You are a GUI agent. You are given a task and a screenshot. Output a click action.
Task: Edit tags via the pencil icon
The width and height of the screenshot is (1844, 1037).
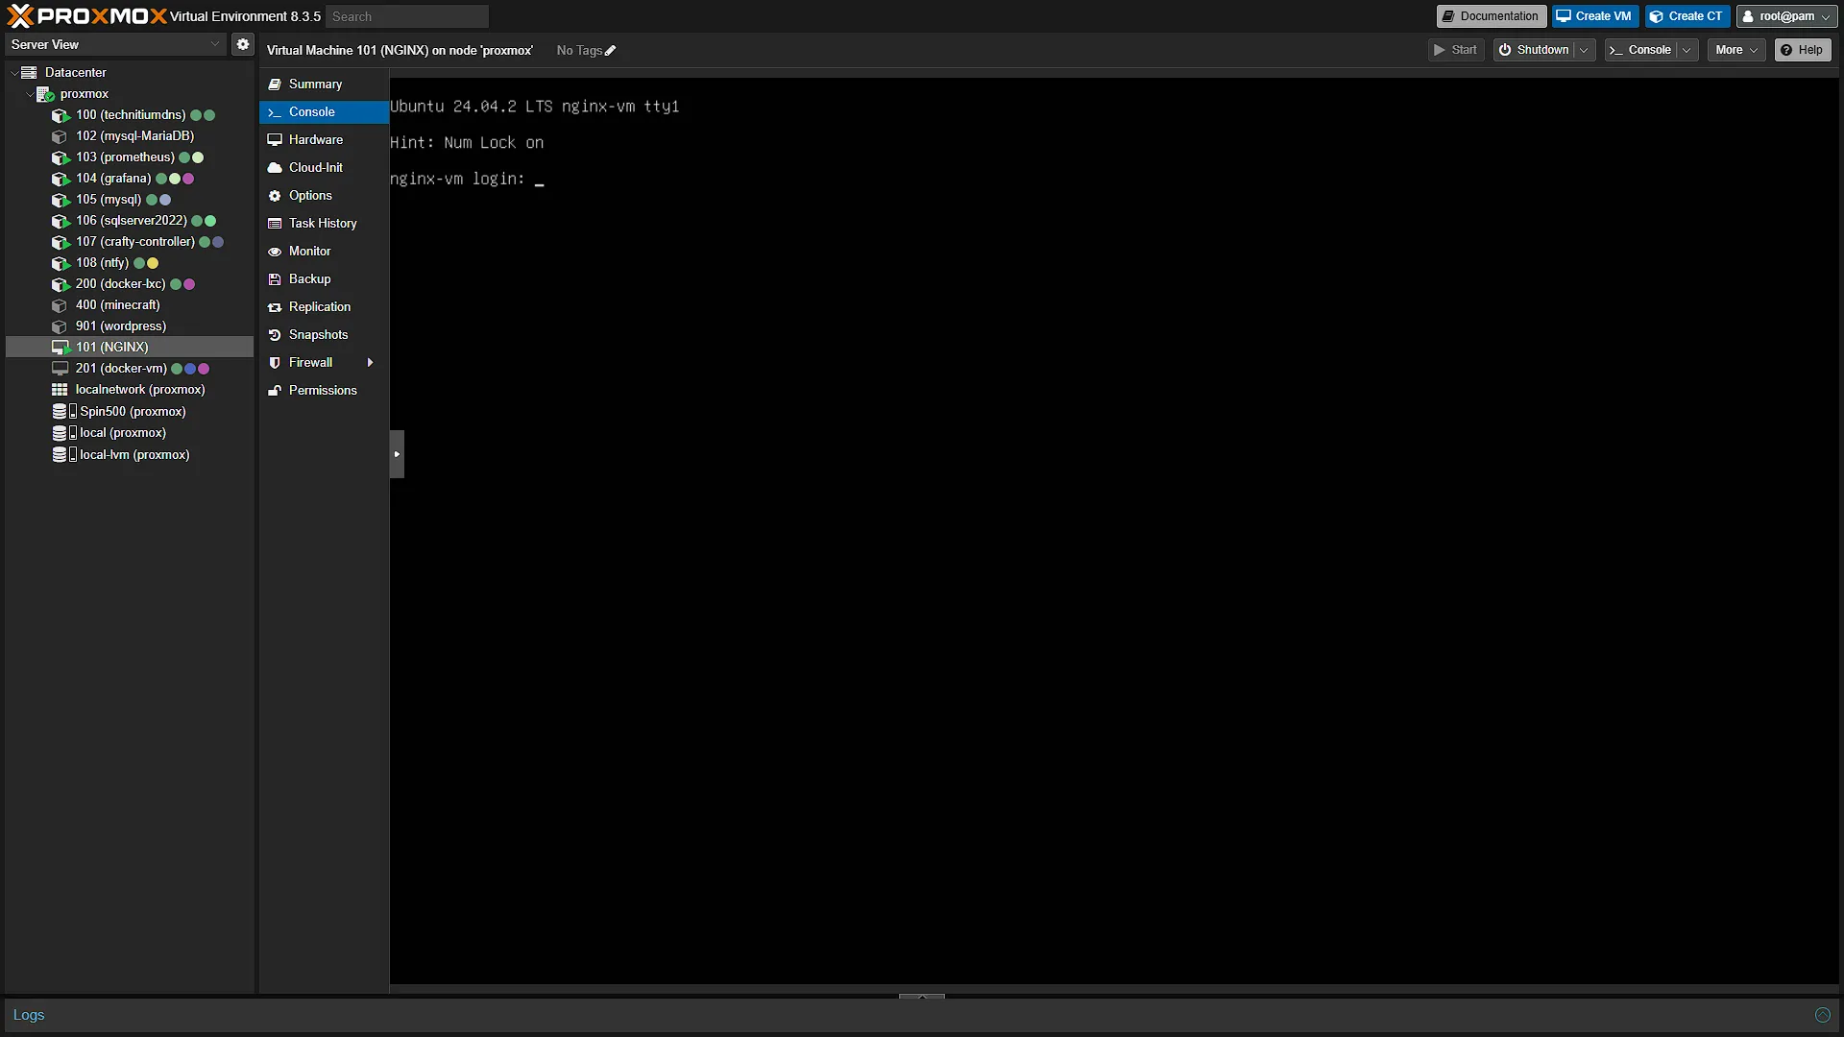click(610, 51)
